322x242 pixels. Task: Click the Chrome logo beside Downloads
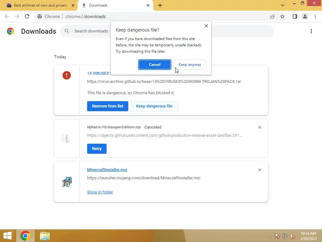[10, 31]
